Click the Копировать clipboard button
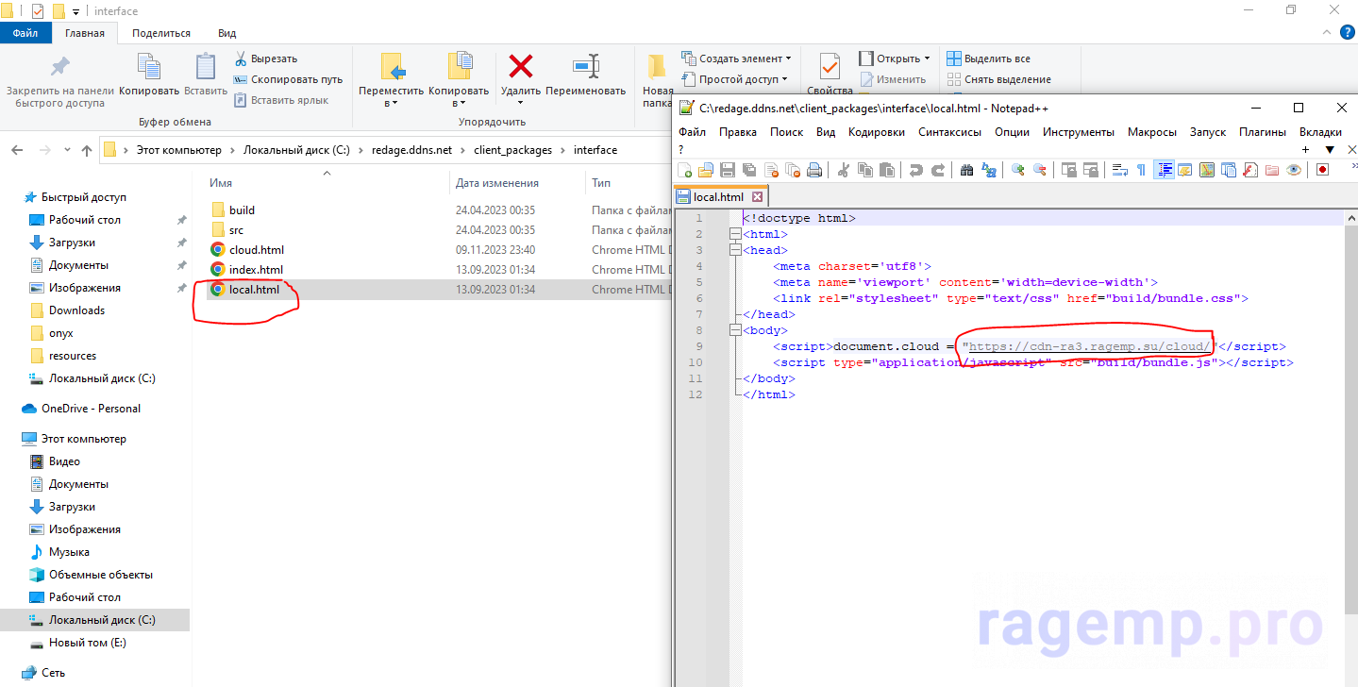This screenshot has width=1358, height=687. click(x=149, y=75)
